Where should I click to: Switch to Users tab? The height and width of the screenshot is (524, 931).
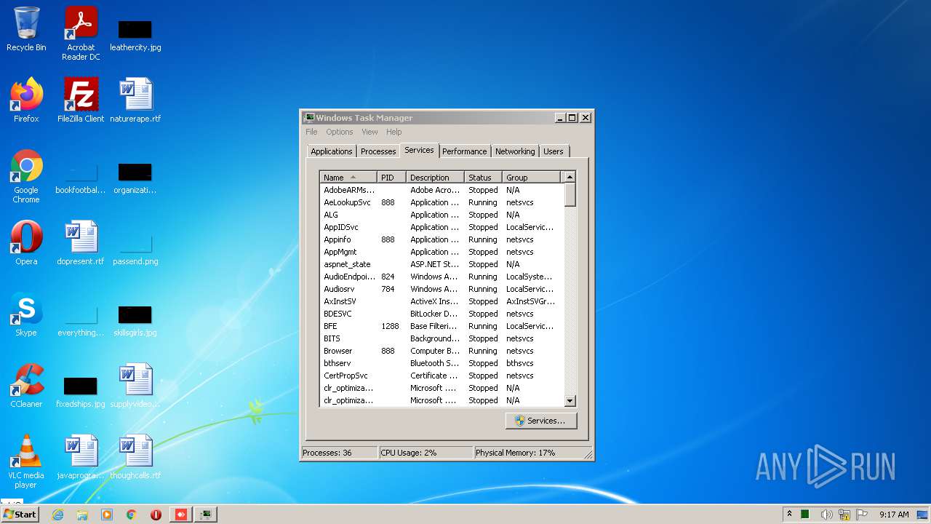(554, 151)
